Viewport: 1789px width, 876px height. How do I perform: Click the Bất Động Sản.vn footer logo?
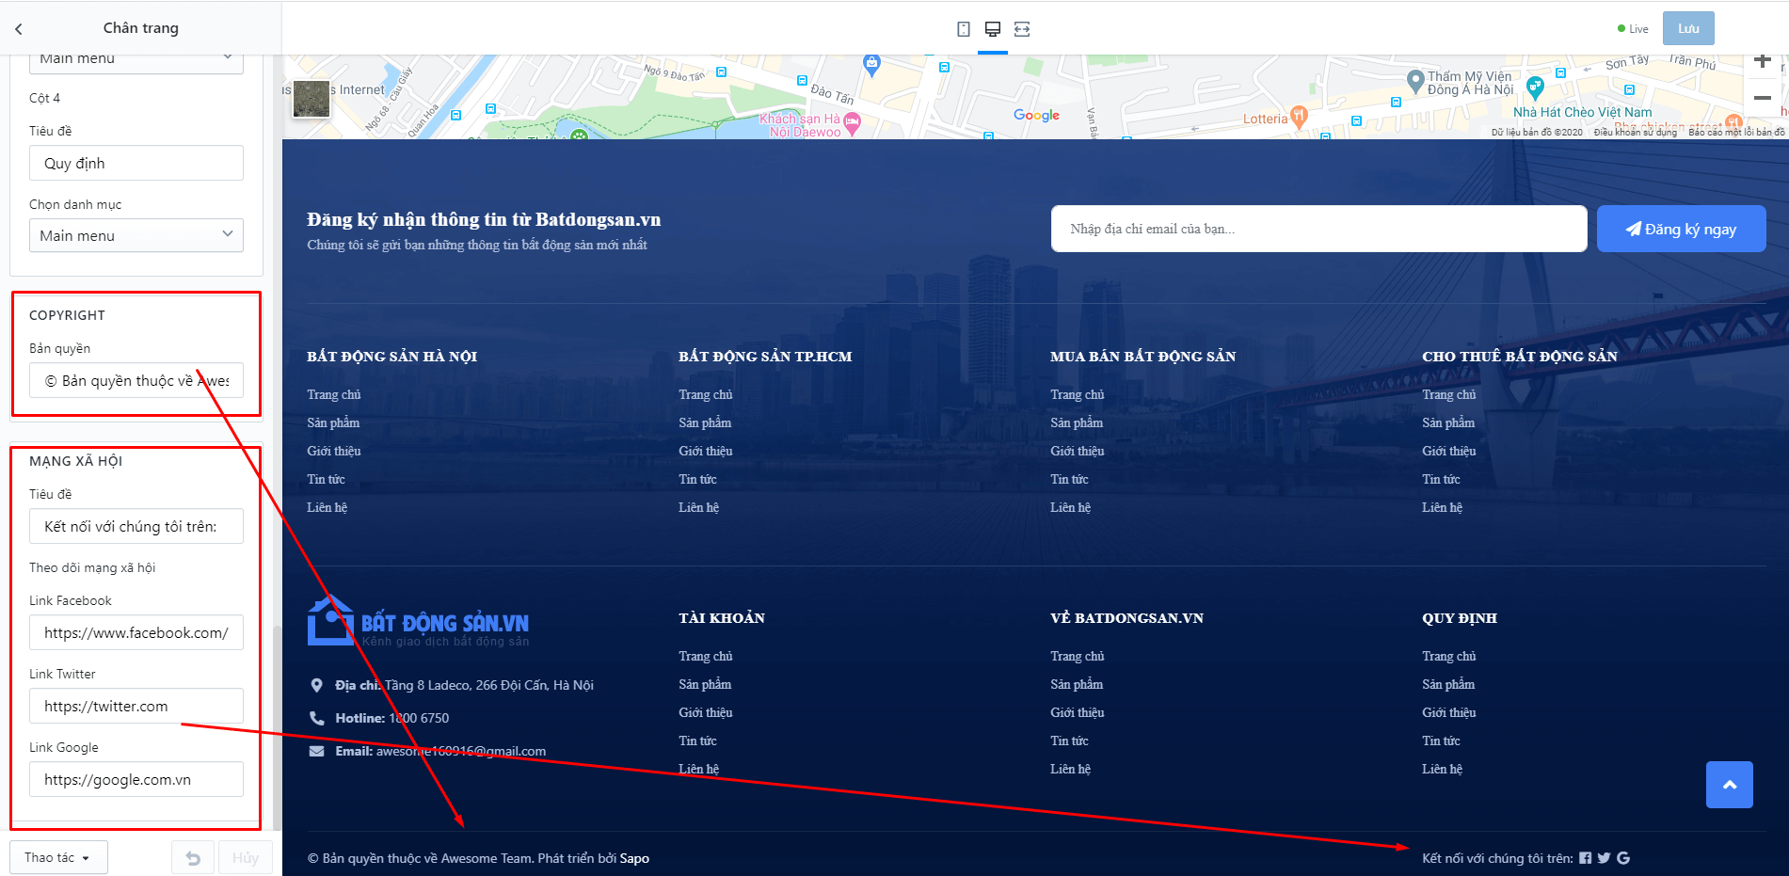(418, 621)
